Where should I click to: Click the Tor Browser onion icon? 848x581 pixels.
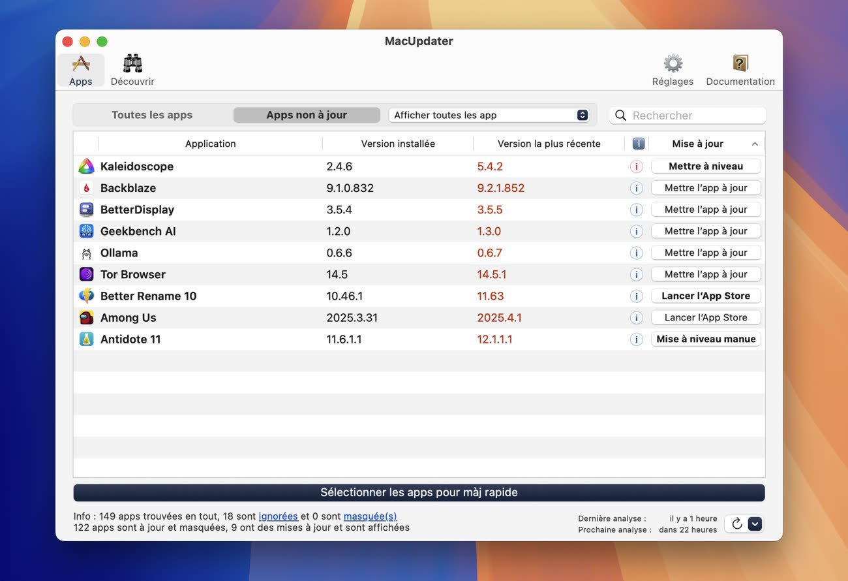tap(86, 274)
